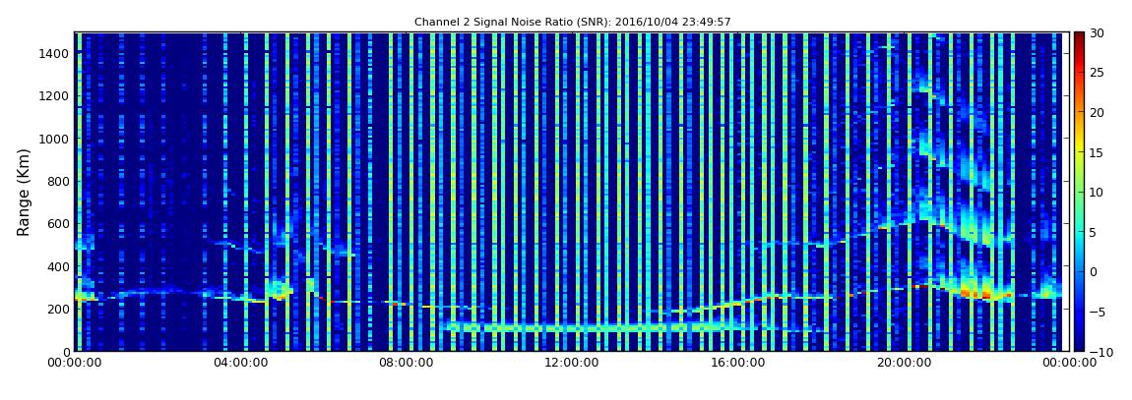Select the 12:00:00 time axis label
The height and width of the screenshot is (400, 1132).
click(572, 364)
